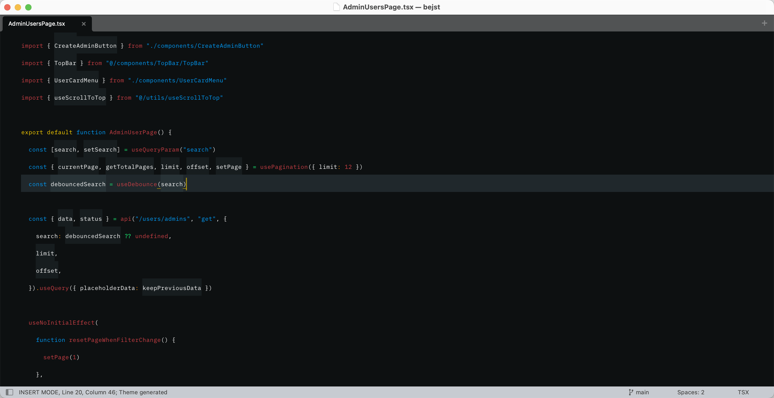Screen dimensions: 774x398
Task: Click the currentPage identifier
Action: 78,167
